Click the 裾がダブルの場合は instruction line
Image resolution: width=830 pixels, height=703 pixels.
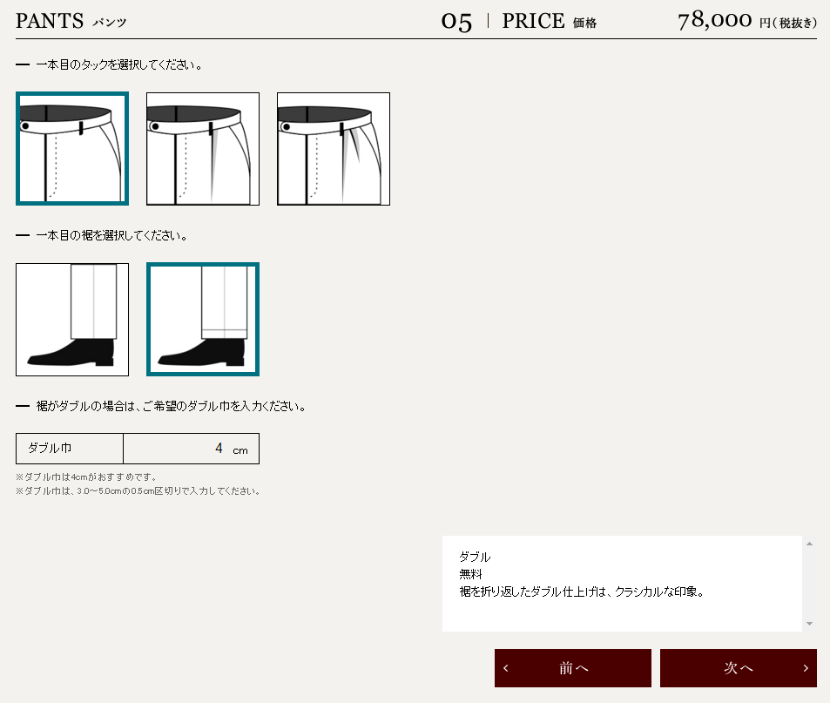click(x=171, y=407)
